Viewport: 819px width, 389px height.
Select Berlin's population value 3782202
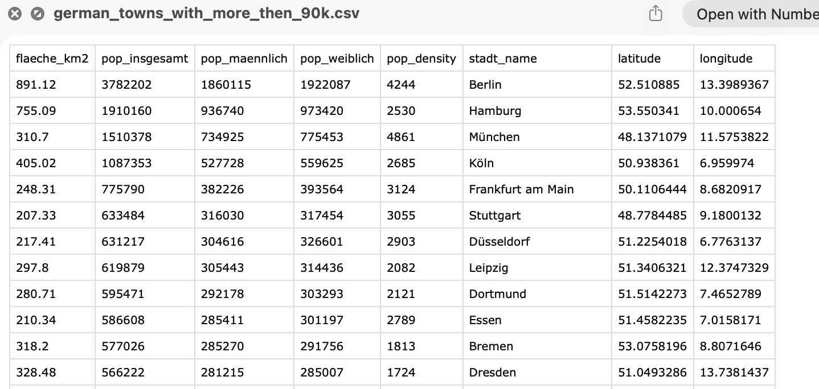125,84
